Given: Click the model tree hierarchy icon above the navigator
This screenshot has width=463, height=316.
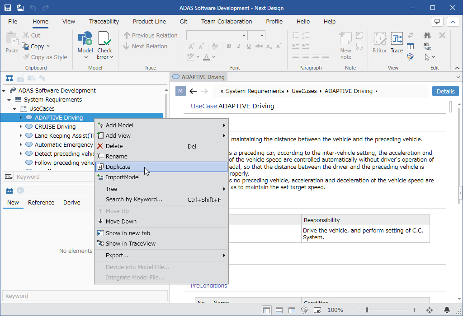Looking at the screenshot, I should point(9,78).
